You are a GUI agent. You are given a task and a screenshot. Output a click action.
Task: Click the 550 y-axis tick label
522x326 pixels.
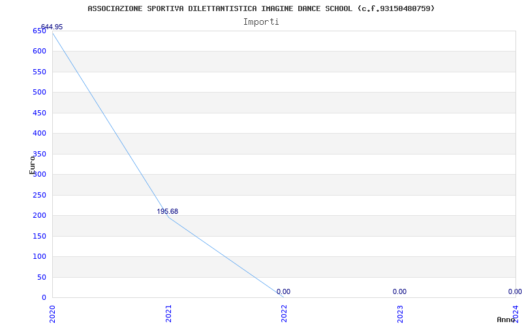[x=39, y=72]
